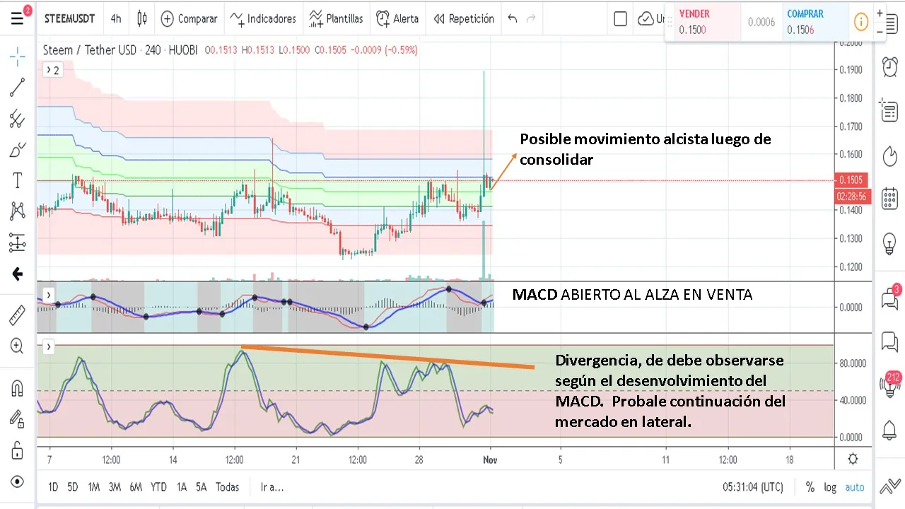Toggle the log scale
The image size is (905, 509).
point(830,487)
